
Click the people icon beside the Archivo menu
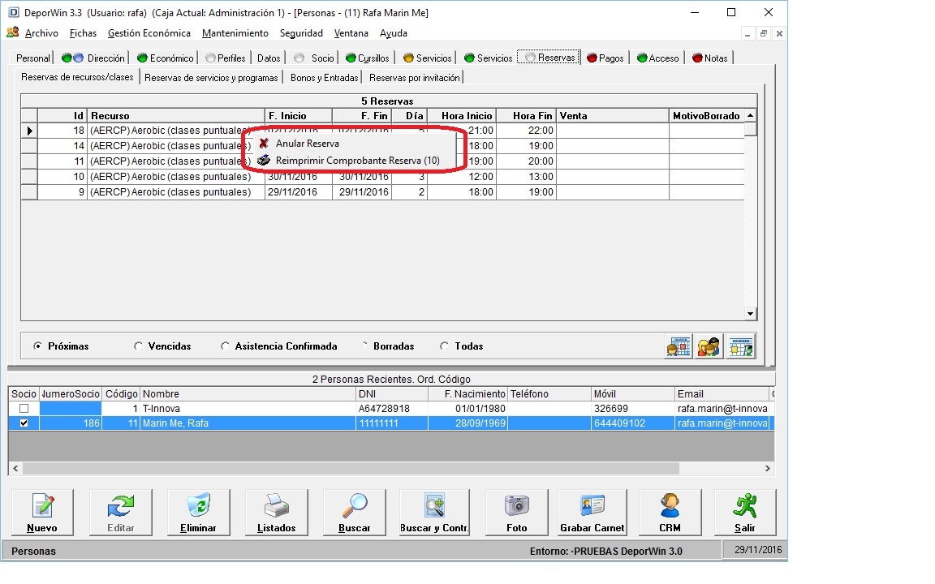click(12, 32)
